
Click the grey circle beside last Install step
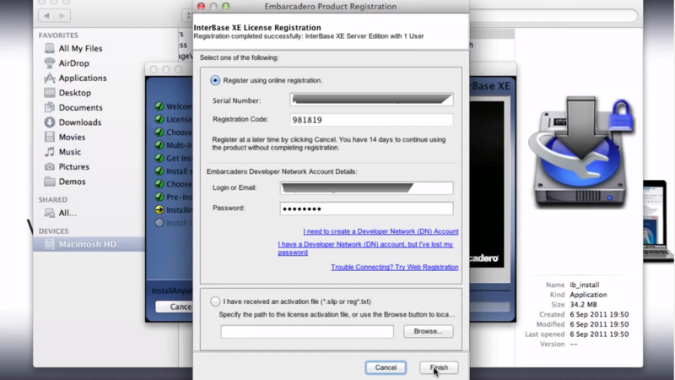coord(159,223)
